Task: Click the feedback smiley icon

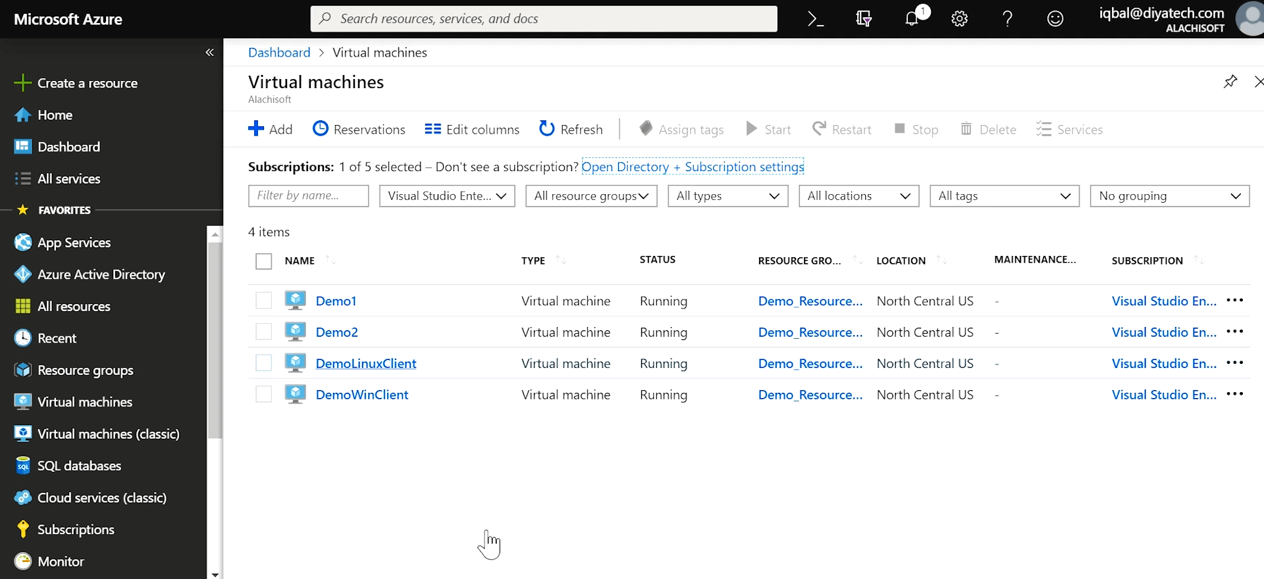Action: pos(1055,19)
